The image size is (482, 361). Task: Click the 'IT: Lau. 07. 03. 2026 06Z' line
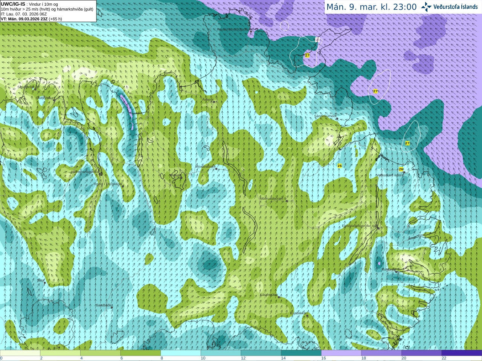pyautogui.click(x=24, y=14)
